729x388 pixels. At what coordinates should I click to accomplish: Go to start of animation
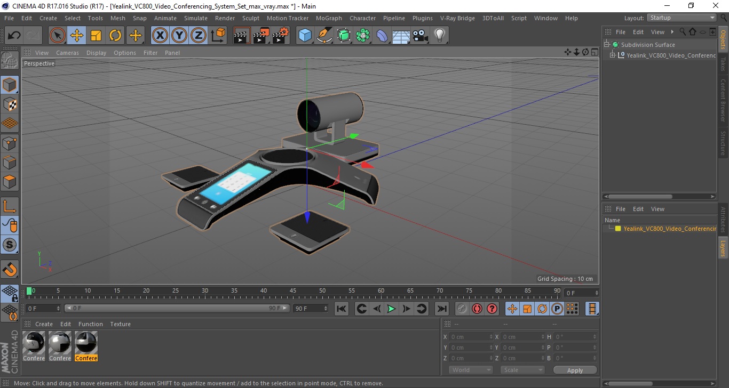click(x=342, y=309)
